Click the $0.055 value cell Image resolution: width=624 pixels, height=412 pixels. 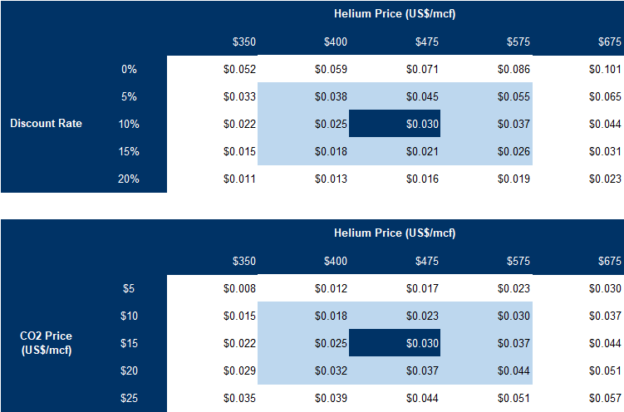(x=513, y=97)
